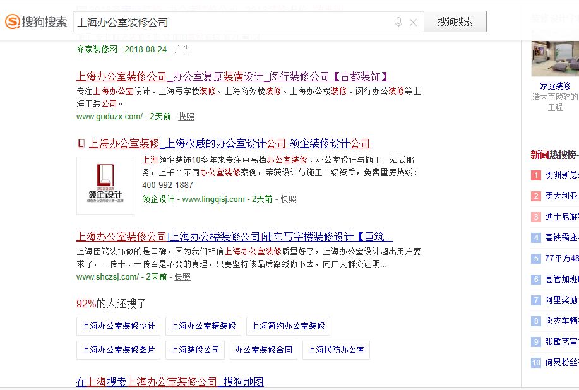Click the 新闻热搜榜 sidebar heading
This screenshot has width=579, height=390.
(554, 155)
